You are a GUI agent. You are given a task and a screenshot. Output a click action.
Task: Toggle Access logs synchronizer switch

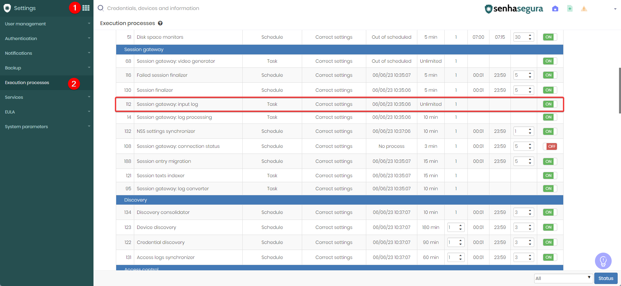pos(550,257)
